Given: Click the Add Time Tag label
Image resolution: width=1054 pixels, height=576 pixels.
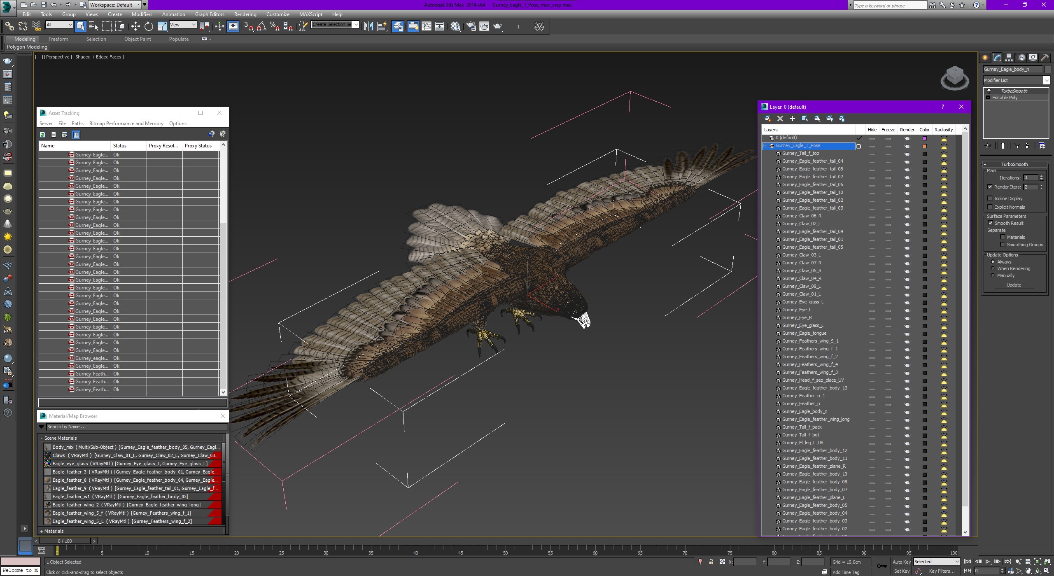Looking at the screenshot, I should click(846, 572).
